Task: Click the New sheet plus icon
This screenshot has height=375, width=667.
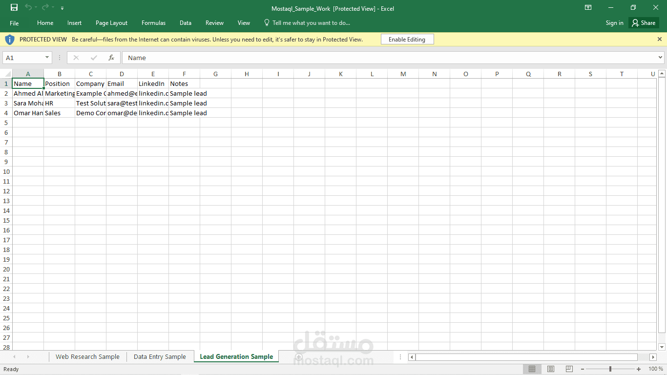Action: pyautogui.click(x=299, y=357)
